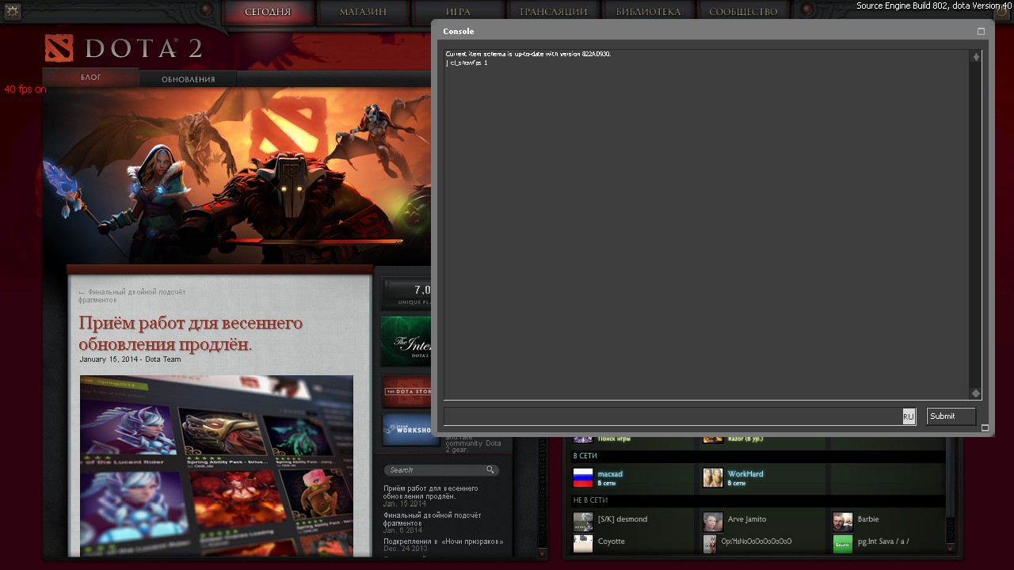
Task: Select friend name WorkHard
Action: coord(745,474)
